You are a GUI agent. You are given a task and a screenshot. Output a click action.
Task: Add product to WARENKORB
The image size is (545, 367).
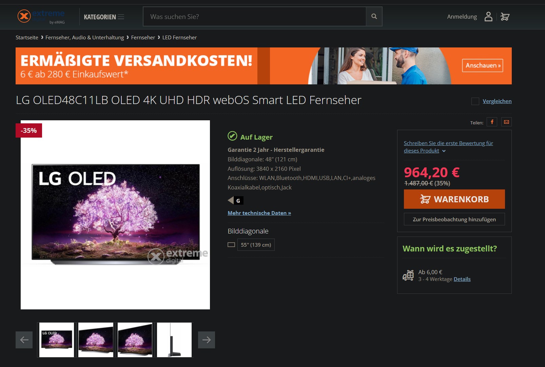coord(454,199)
